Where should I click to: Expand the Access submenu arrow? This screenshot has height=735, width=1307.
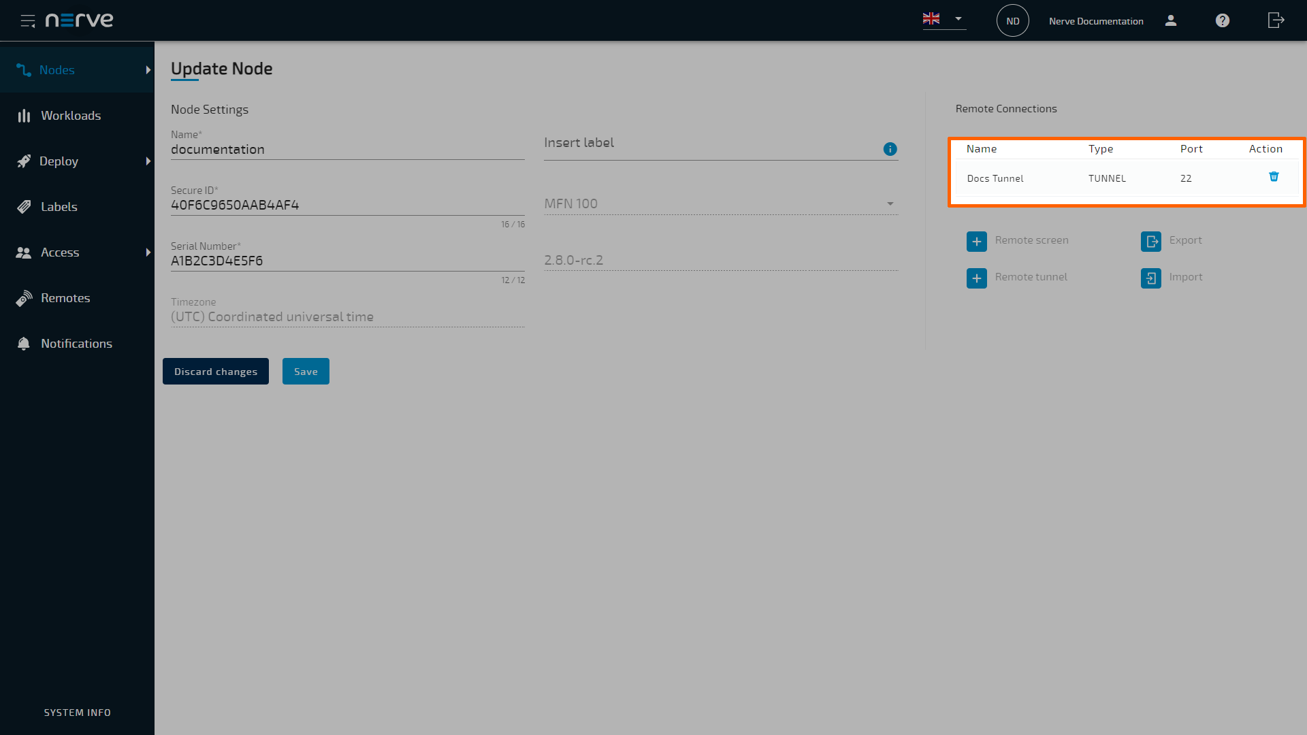point(148,252)
